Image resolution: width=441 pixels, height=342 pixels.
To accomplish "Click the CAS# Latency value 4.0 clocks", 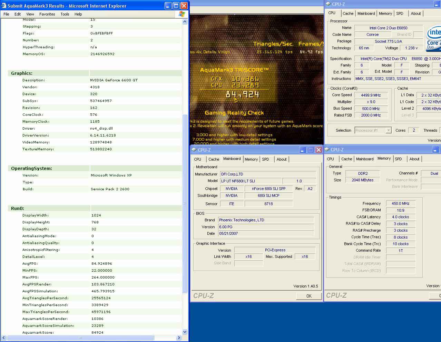I will (x=401, y=217).
